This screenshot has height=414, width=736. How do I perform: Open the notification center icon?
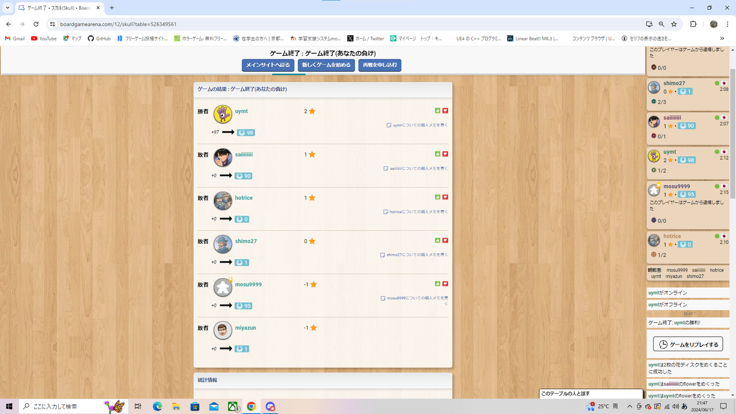723,406
